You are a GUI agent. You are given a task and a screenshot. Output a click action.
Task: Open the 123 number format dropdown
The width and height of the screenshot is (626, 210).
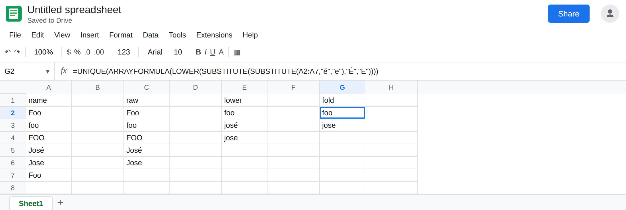pos(124,52)
